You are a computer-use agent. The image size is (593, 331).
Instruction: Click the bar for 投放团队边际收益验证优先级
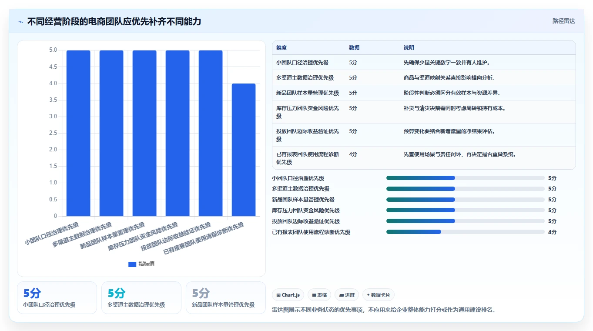[x=211, y=133]
